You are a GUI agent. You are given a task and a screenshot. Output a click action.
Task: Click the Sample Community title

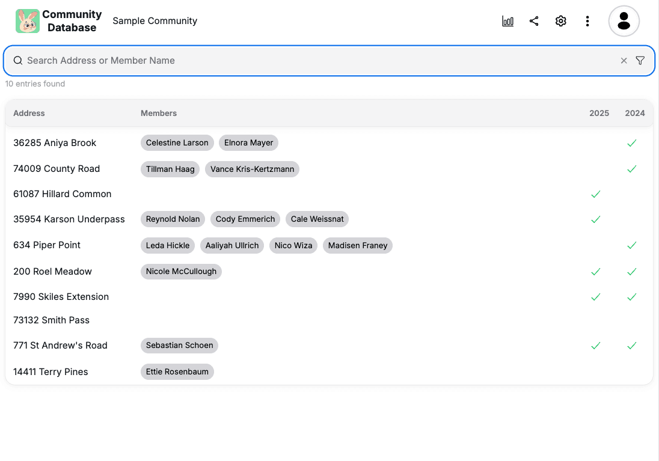point(155,21)
